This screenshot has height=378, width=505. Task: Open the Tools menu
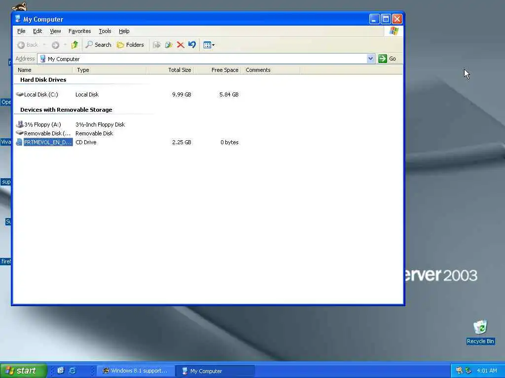click(x=105, y=31)
